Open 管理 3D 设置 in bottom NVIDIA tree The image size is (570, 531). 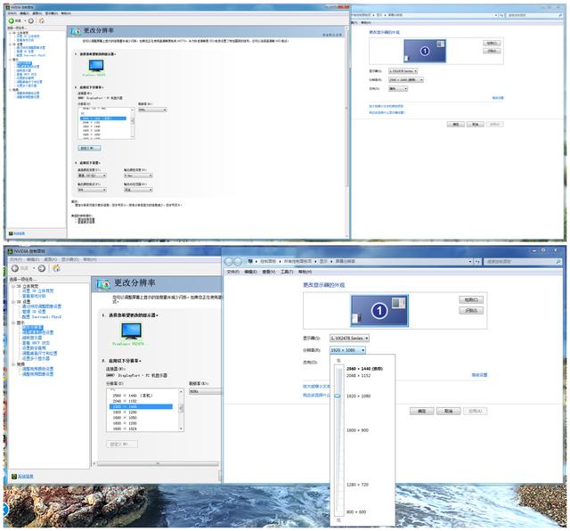34,312
